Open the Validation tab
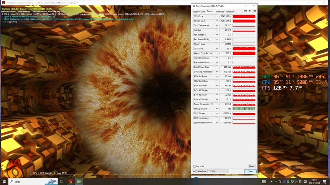The width and height of the screenshot is (330, 185). 230,11
